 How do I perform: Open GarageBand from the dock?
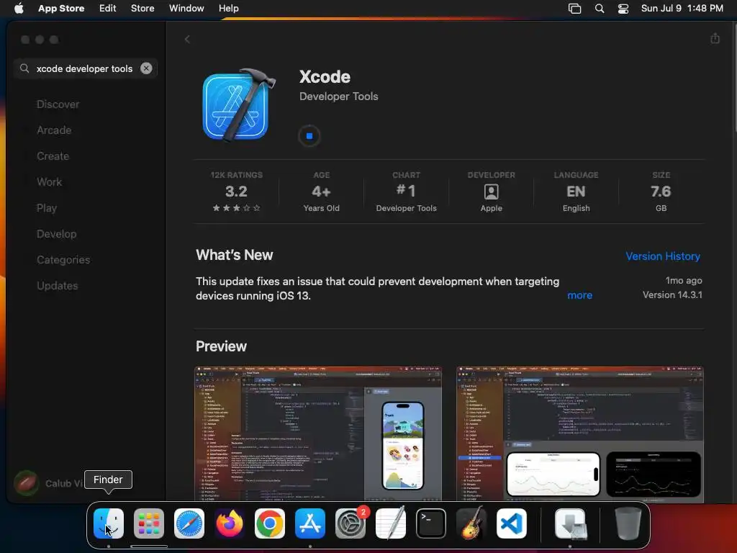click(x=471, y=523)
